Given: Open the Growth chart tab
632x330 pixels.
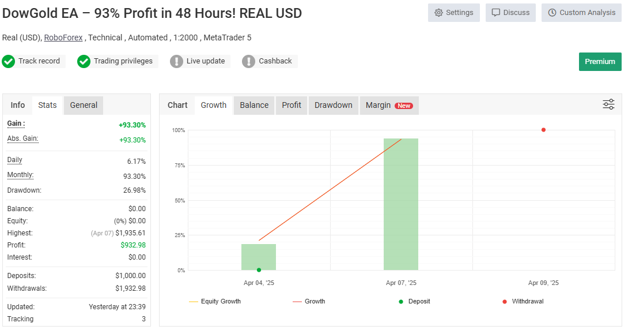Looking at the screenshot, I should [214, 106].
